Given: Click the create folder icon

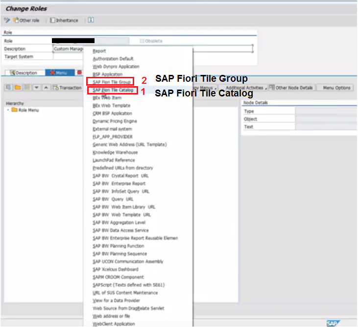Looking at the screenshot, I should [x=18, y=88].
